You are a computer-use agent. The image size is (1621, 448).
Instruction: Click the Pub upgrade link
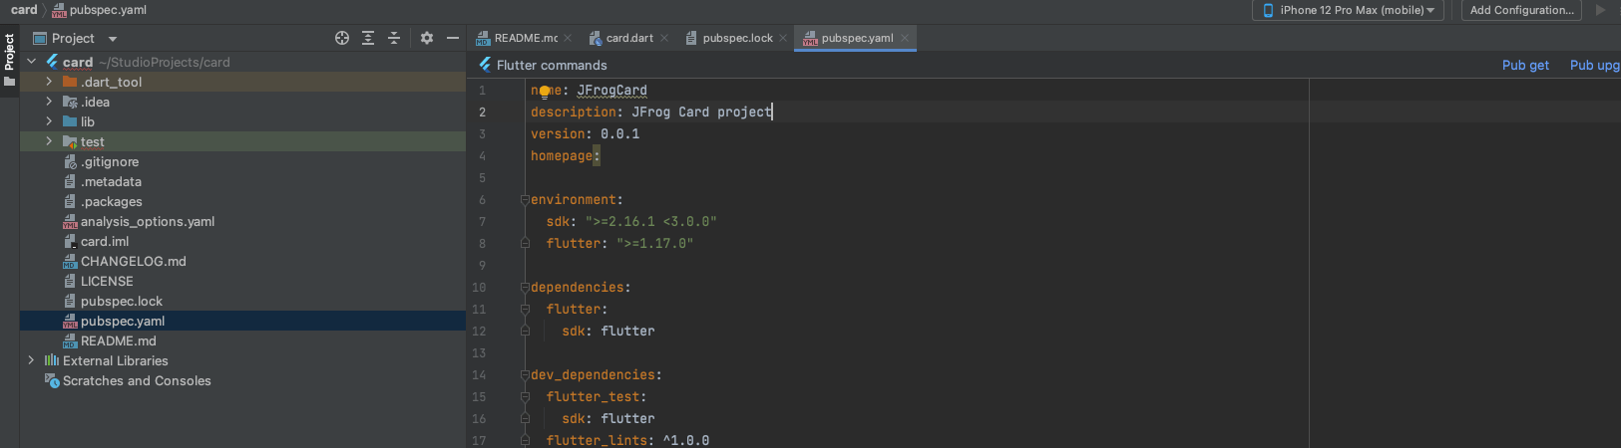tap(1595, 65)
